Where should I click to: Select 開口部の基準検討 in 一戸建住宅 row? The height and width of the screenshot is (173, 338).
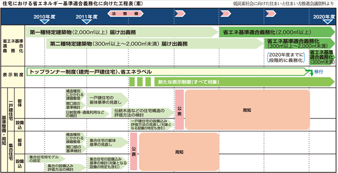(x=76, y=105)
